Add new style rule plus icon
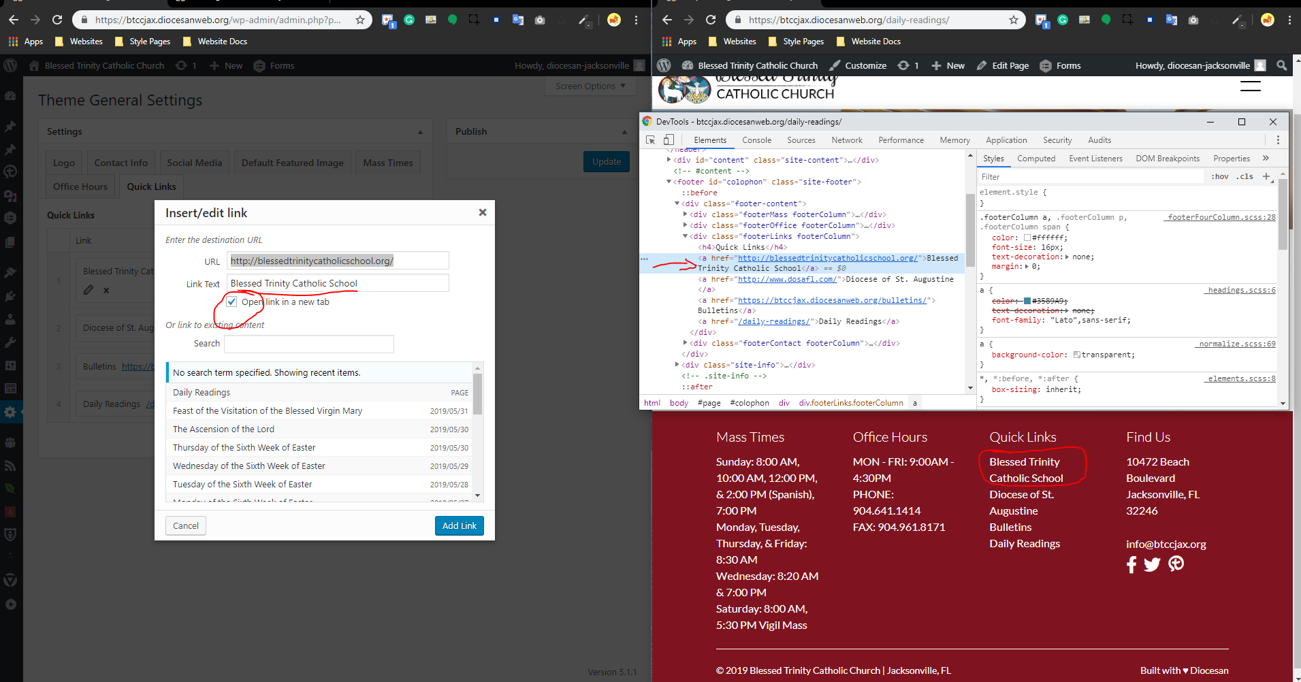 1266,176
